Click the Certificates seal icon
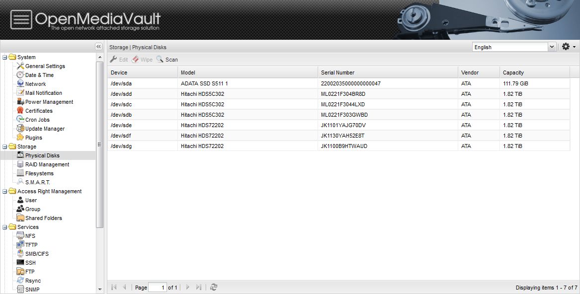Image resolution: width=580 pixels, height=294 pixels. [20, 111]
